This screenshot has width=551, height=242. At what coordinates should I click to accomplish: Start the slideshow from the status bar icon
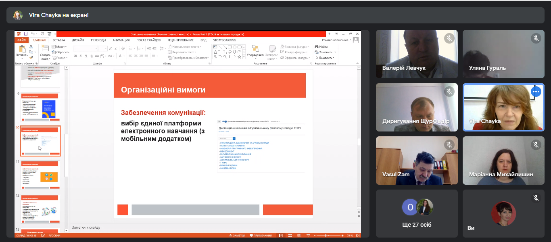(x=308, y=236)
